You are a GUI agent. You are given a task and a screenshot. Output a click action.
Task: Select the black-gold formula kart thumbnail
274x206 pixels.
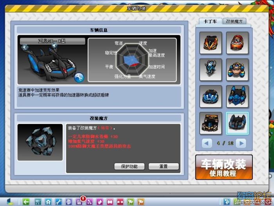211,123
